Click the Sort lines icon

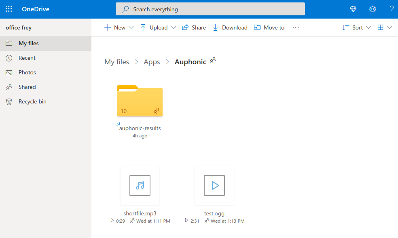[346, 27]
